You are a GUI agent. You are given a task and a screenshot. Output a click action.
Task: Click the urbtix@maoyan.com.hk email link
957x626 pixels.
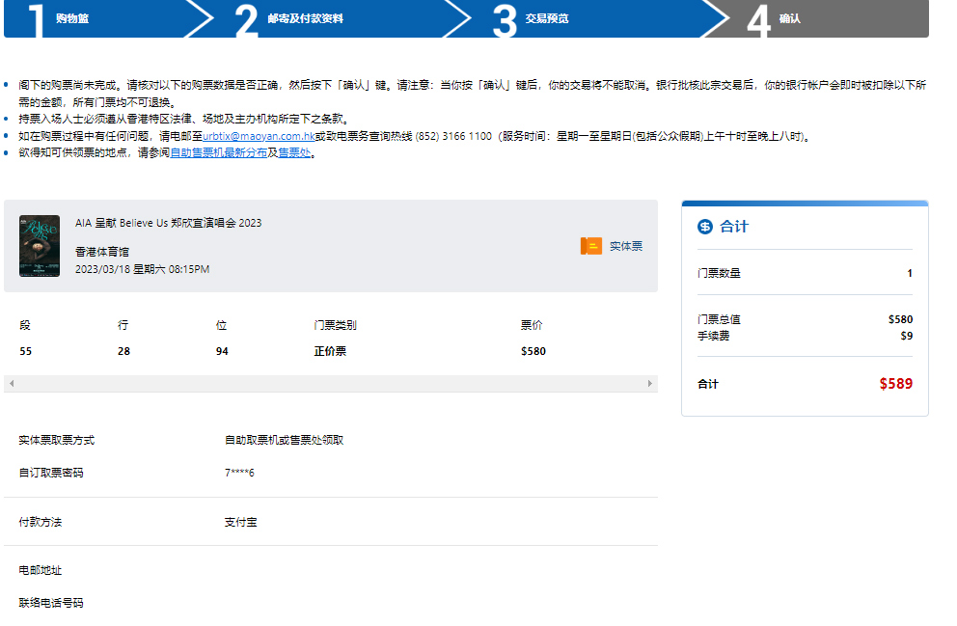coord(259,137)
